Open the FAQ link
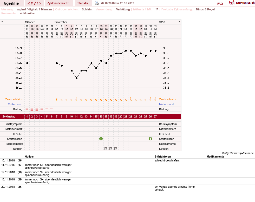This screenshot has height=202, width=255. click(x=220, y=4)
